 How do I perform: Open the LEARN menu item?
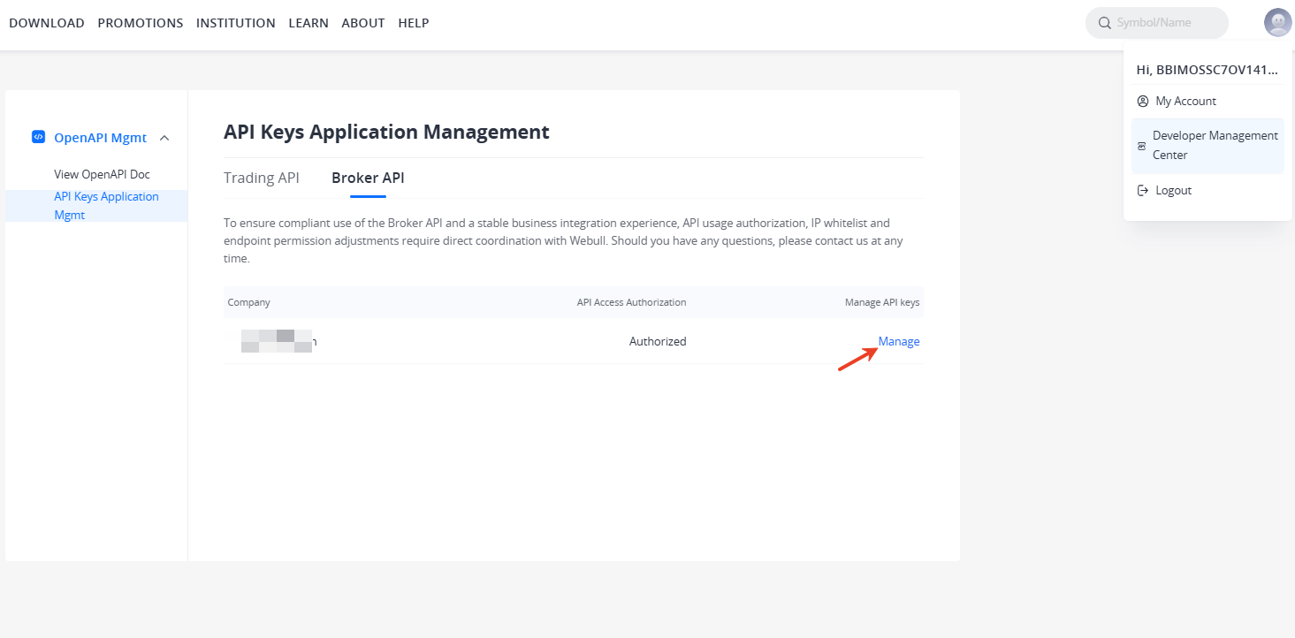coord(309,23)
